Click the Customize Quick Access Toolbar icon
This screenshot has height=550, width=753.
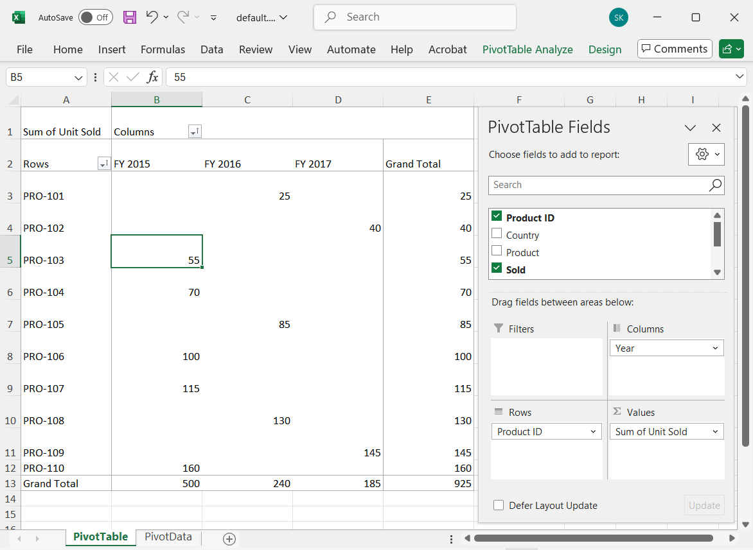tap(214, 17)
